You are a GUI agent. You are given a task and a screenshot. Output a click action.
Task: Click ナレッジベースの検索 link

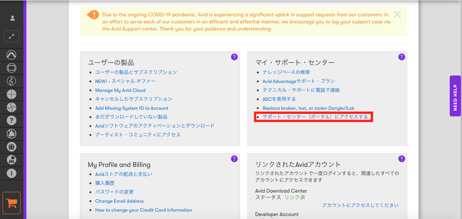286,72
